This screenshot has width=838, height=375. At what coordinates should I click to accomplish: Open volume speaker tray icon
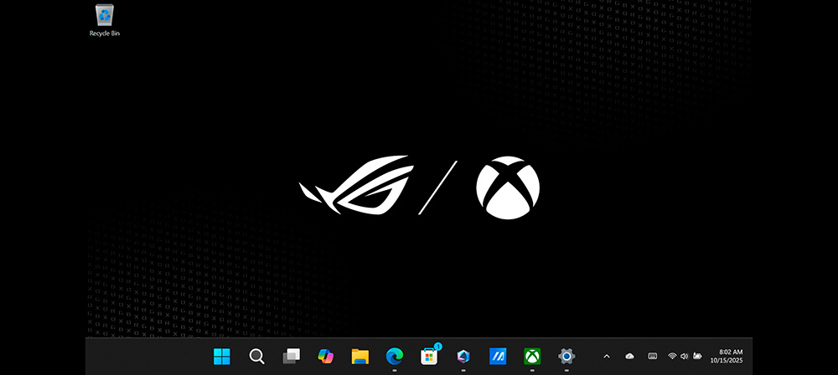(x=684, y=357)
